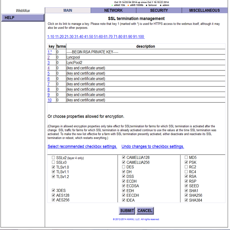Open key 10 management link
Screen dimensions: 230x230
pos(49,100)
